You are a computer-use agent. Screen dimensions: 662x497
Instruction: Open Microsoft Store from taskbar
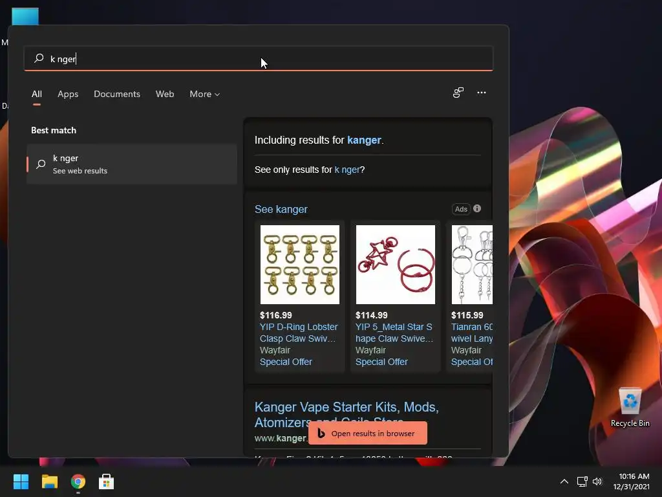tap(107, 481)
